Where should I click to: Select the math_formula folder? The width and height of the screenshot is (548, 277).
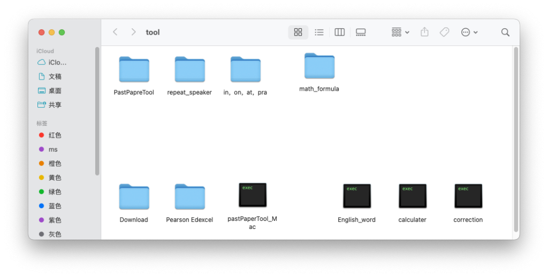(319, 66)
